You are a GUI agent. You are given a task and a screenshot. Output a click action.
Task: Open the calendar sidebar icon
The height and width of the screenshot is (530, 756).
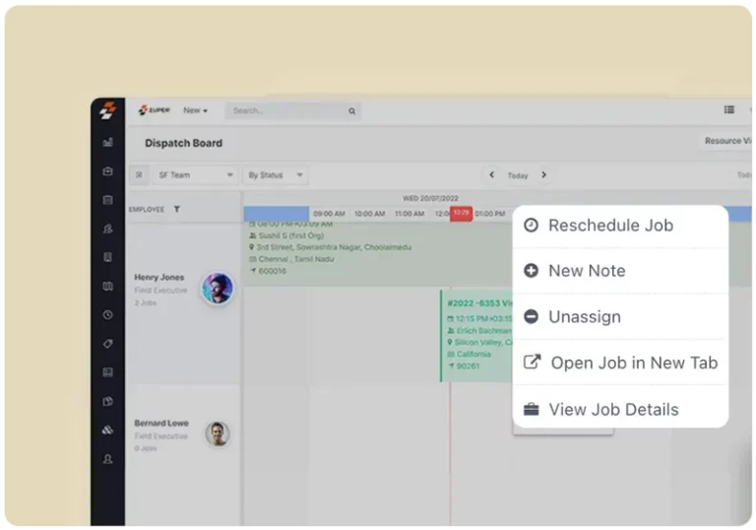[107, 200]
